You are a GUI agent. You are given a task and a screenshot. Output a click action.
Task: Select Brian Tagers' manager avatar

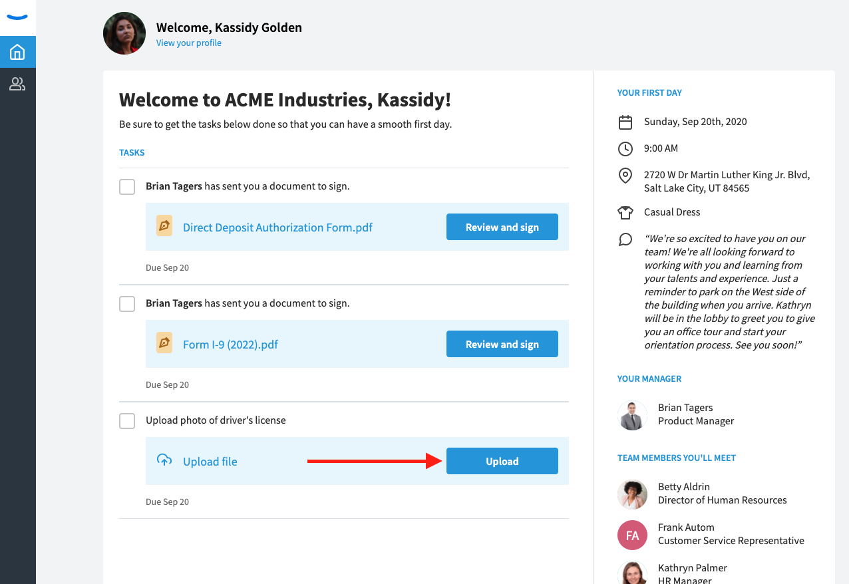click(x=632, y=415)
